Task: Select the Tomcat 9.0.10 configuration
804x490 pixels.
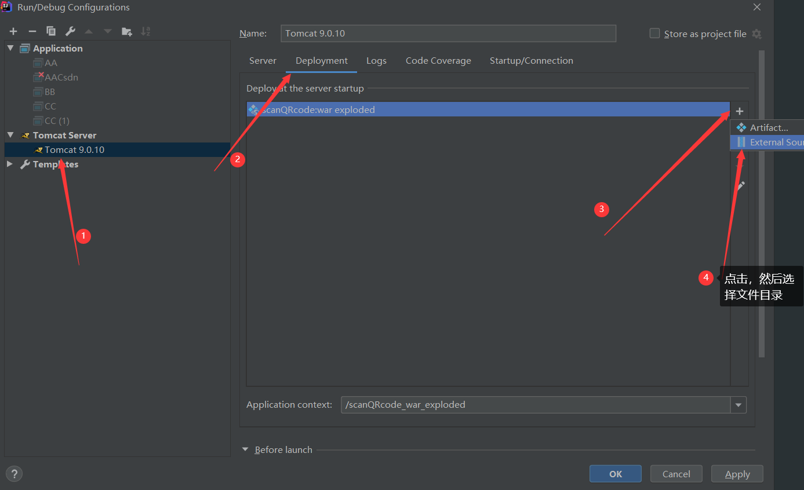Action: 117,150
